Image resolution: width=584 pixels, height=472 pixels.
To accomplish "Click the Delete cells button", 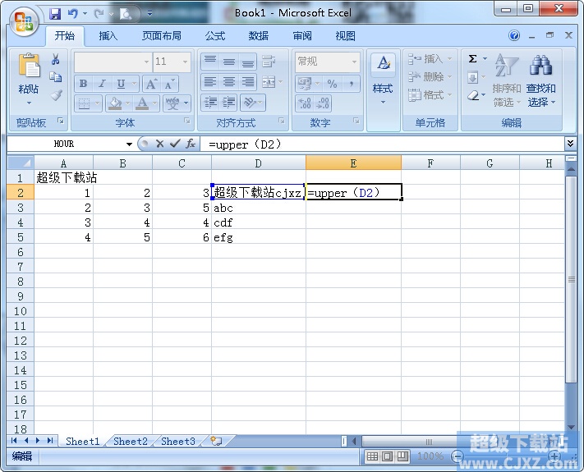I will pyautogui.click(x=430, y=76).
